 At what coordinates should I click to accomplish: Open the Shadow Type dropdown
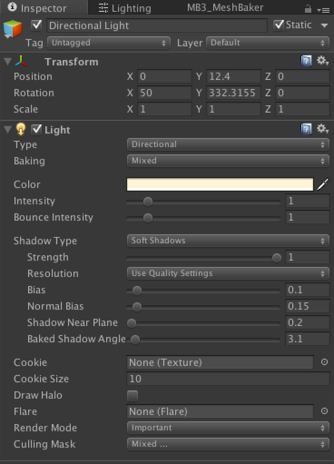tap(227, 241)
